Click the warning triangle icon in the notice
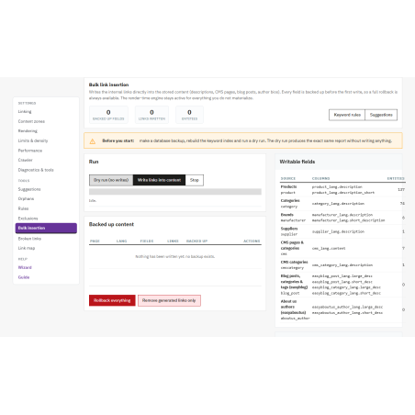The height and width of the screenshot is (415, 415). [92, 141]
